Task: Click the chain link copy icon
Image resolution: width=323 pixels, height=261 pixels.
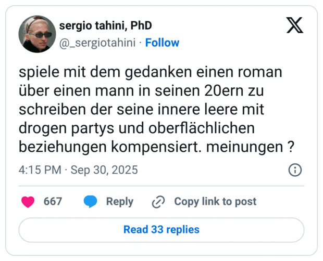Action: pos(158,202)
